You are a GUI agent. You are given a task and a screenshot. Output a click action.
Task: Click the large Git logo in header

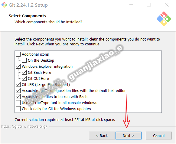164,19
